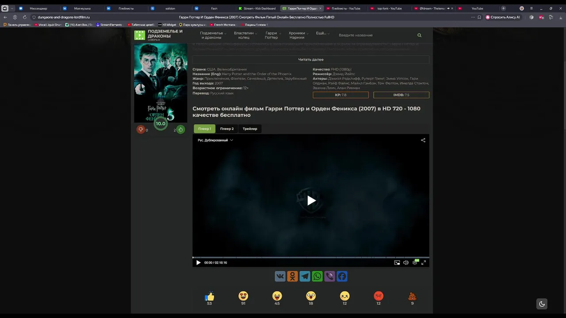Open a new browser tab with plus button
This screenshot has height=318, width=566.
coord(503,8)
